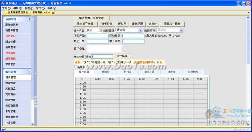The image size is (252, 132).
Task: Click the 操作备注 scroll up arrow
Action: tap(123, 47)
